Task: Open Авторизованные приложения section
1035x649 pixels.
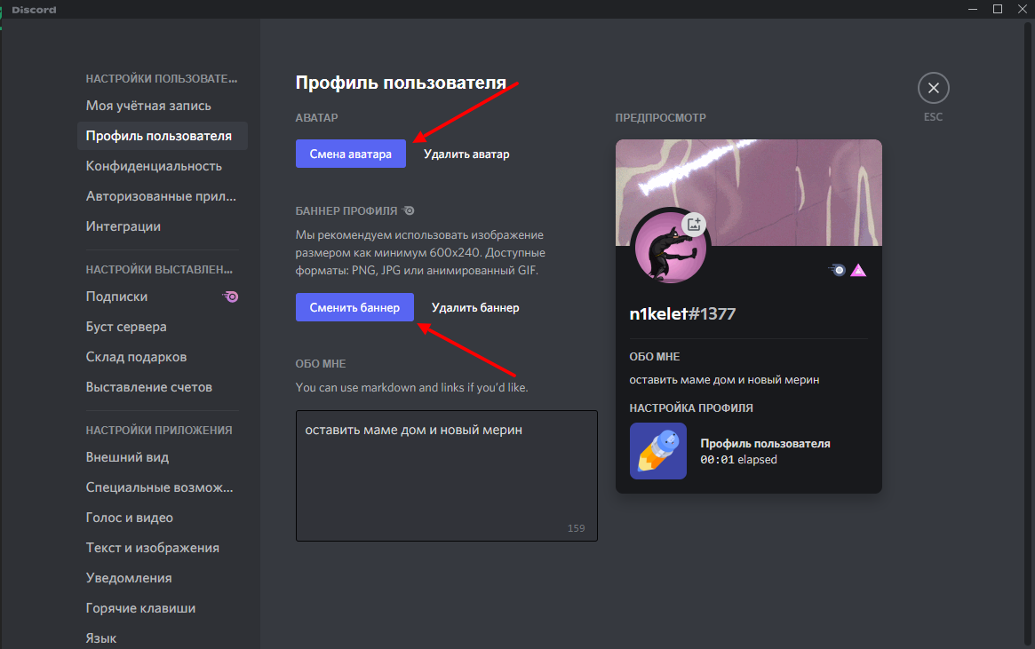Action: (x=163, y=196)
